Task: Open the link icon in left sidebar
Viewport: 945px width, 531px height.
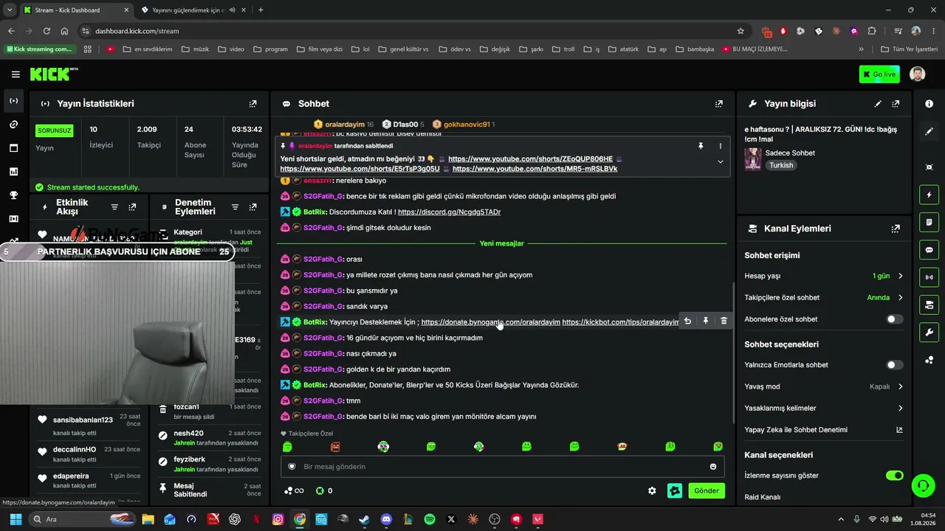Action: click(x=13, y=124)
